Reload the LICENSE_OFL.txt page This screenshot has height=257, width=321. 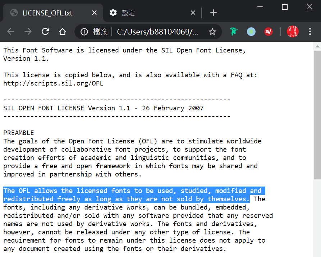coord(45,32)
